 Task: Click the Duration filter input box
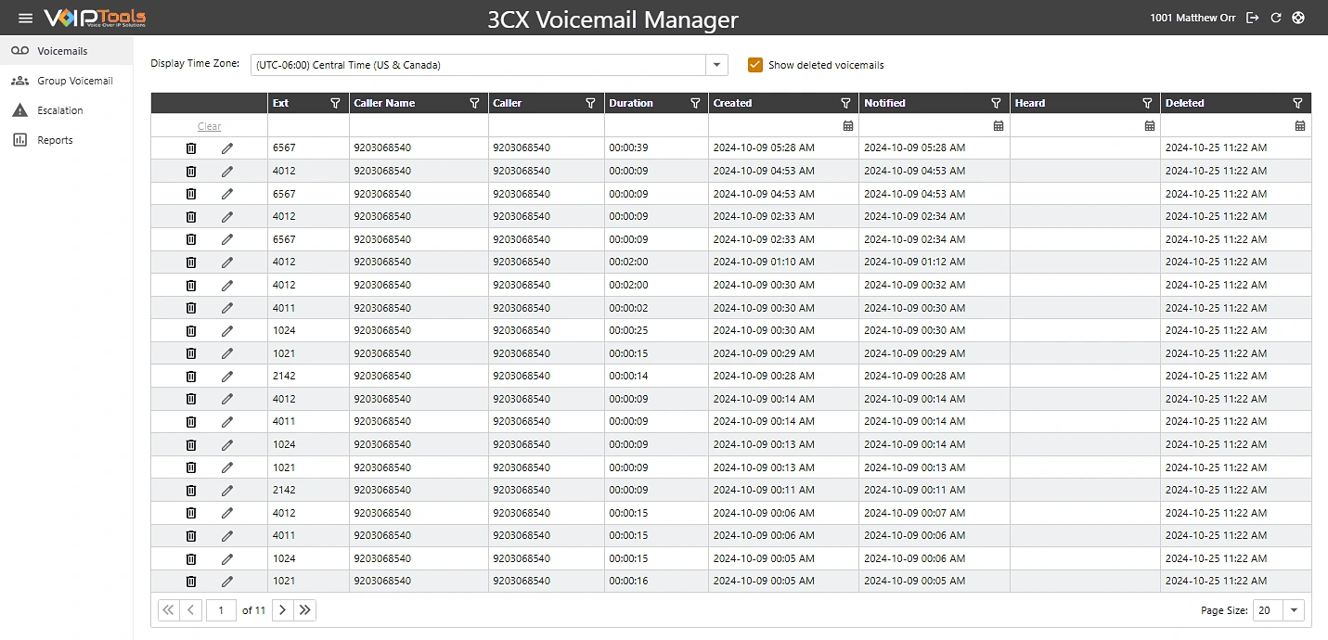(x=656, y=125)
